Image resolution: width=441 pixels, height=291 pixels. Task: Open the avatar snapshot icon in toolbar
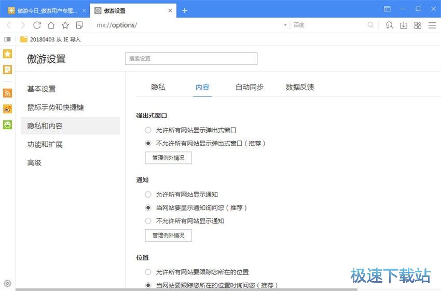click(x=390, y=25)
